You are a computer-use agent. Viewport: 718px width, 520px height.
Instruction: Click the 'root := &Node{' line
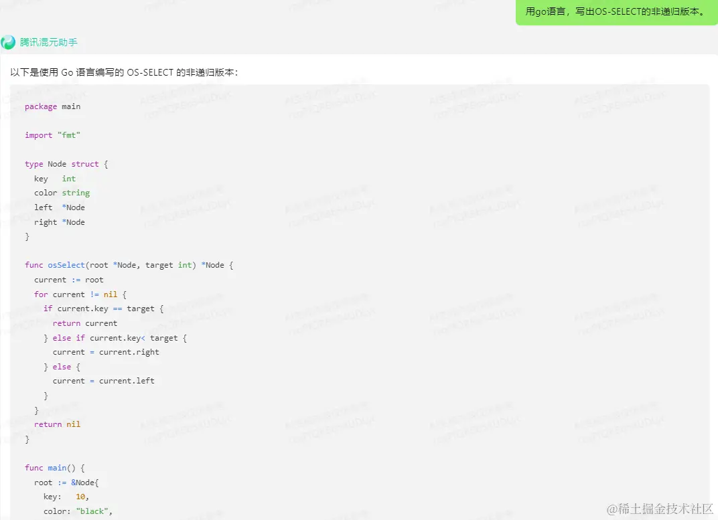(x=66, y=483)
